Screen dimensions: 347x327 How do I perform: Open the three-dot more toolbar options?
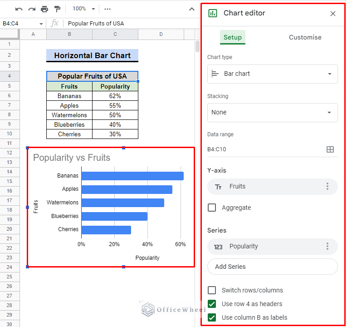[x=107, y=9]
